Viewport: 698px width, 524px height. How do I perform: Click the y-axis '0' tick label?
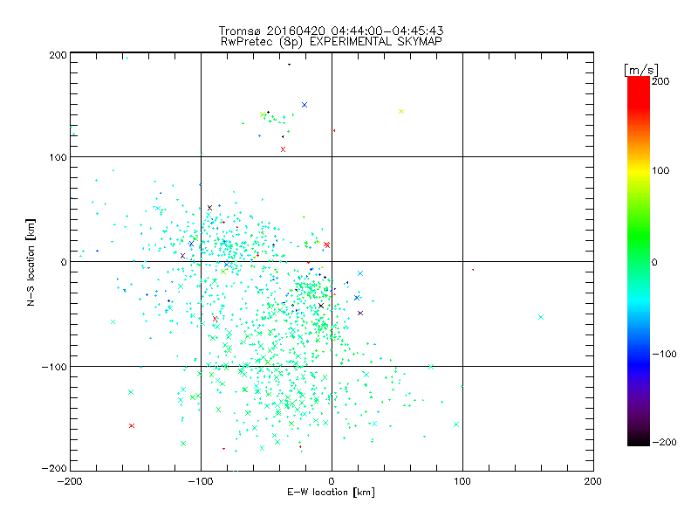pyautogui.click(x=64, y=262)
